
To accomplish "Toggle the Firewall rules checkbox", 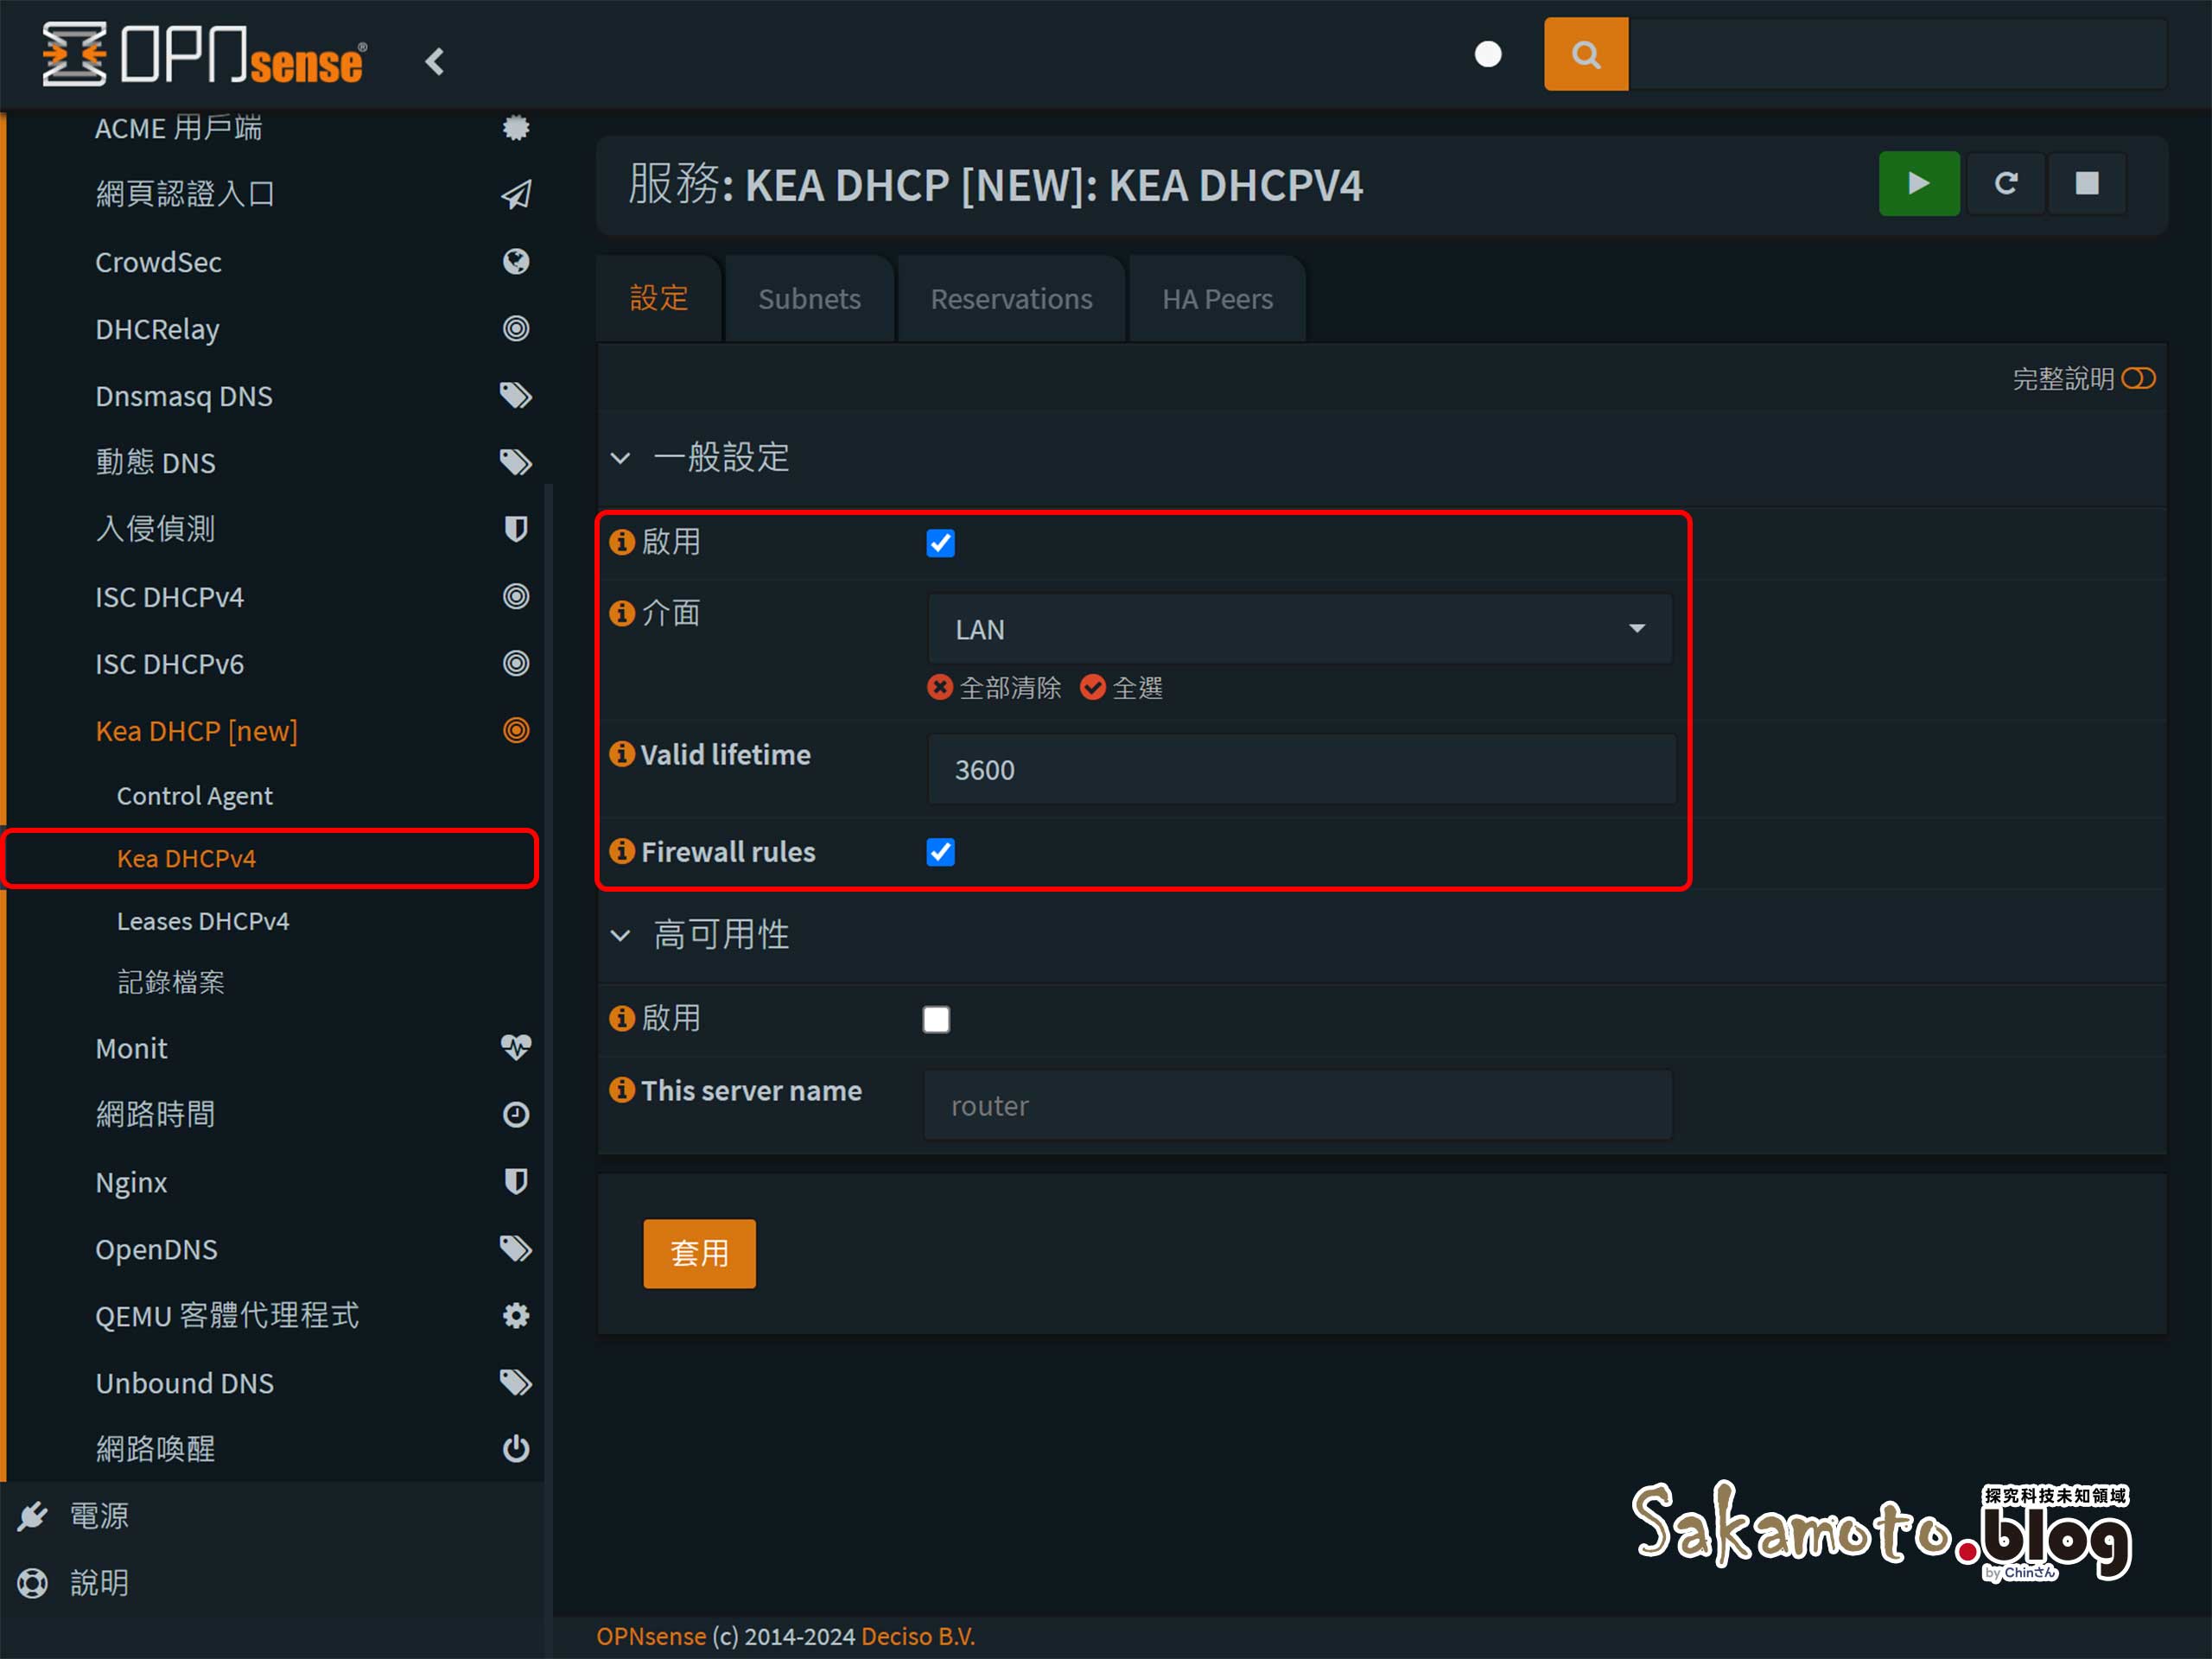I will [940, 852].
